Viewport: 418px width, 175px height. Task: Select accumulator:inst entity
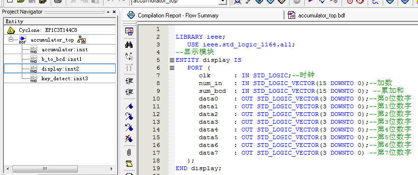click(64, 49)
